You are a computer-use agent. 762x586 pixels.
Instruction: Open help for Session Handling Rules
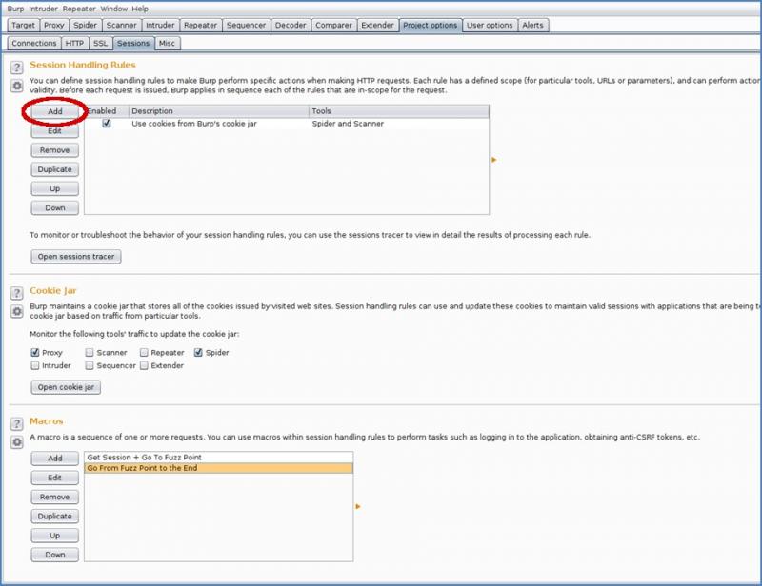[16, 67]
